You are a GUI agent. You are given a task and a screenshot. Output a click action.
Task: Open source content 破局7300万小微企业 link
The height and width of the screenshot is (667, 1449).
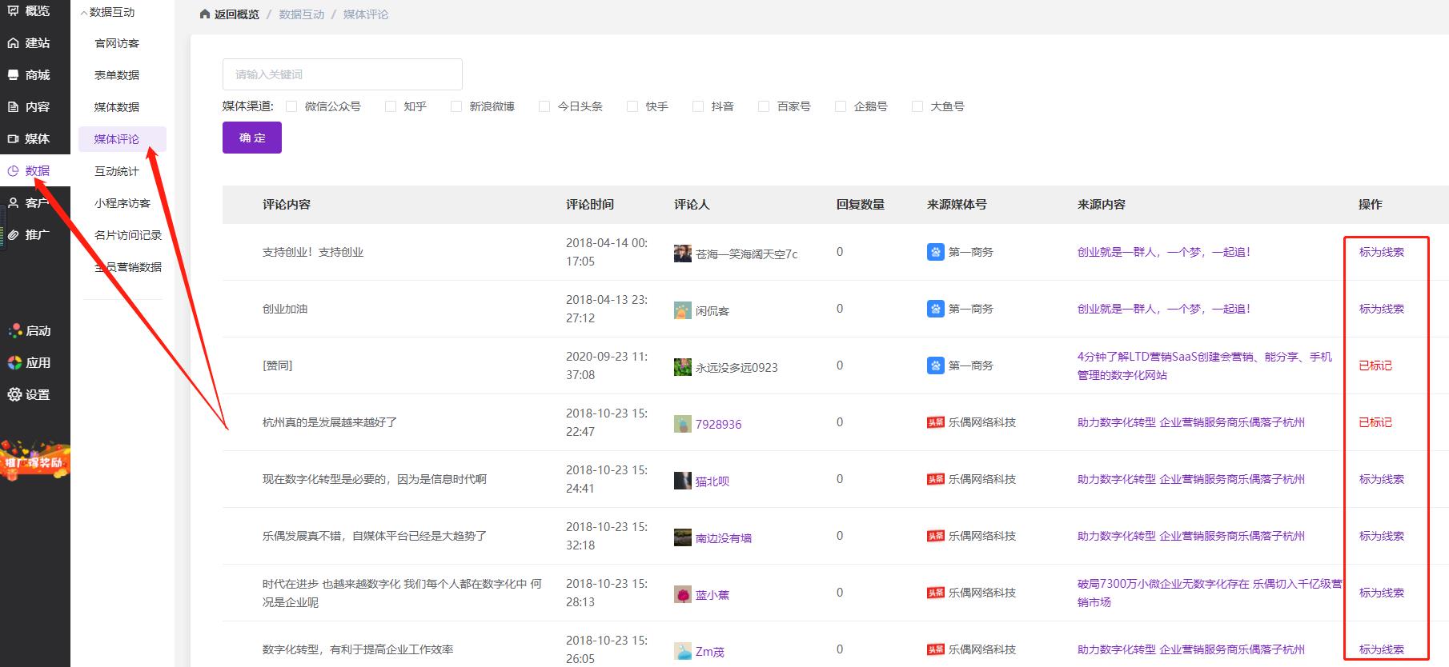1209,593
